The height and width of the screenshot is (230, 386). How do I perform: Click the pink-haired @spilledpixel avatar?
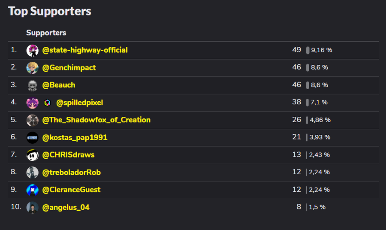click(x=33, y=103)
